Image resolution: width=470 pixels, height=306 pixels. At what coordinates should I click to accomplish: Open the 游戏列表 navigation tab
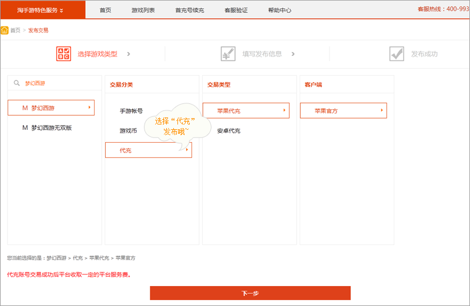[143, 10]
